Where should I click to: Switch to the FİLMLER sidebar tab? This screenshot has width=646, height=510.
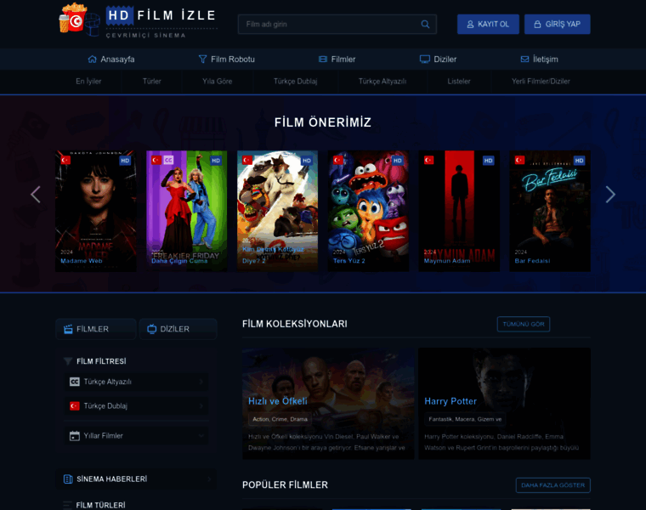point(95,329)
